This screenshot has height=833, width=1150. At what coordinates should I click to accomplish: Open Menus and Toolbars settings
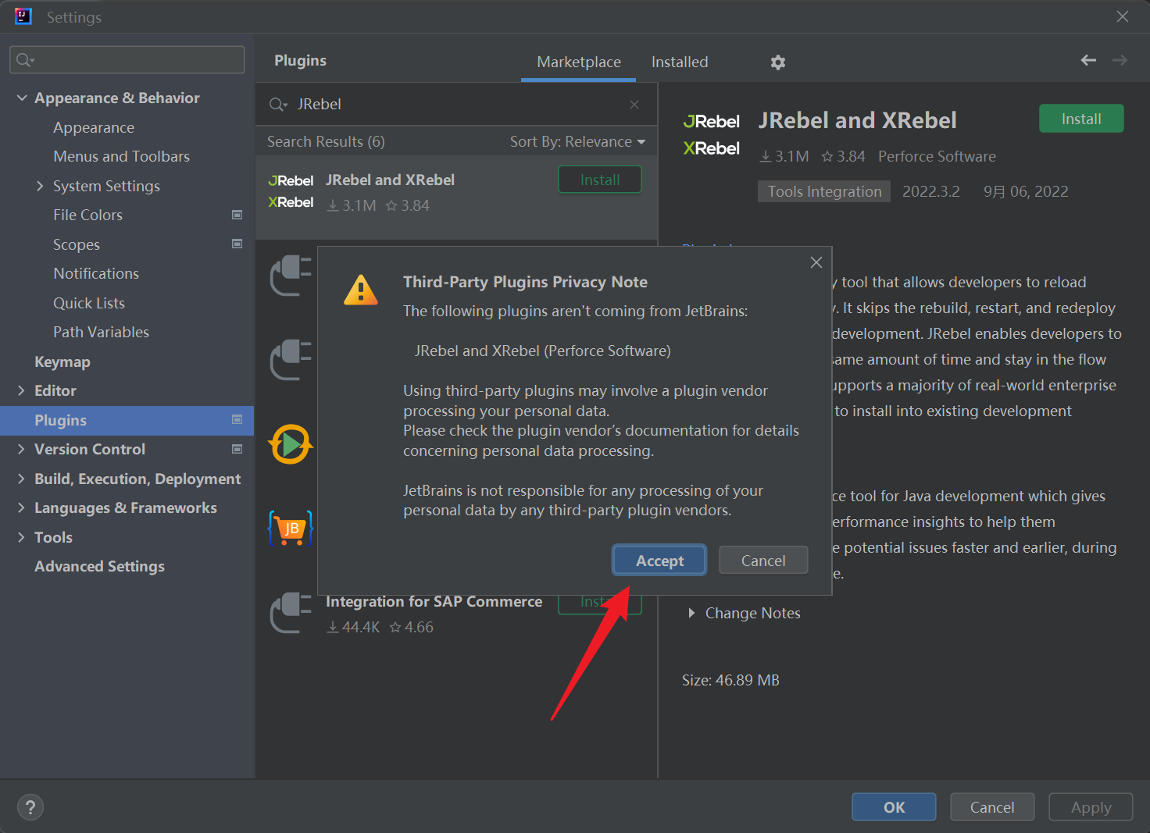coord(122,156)
